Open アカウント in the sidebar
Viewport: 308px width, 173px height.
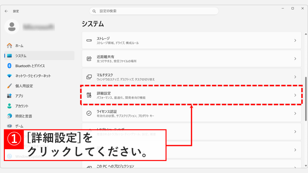click(x=39, y=106)
